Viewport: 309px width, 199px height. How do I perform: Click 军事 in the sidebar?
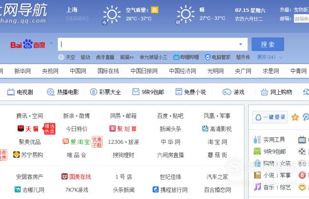[285, 175]
